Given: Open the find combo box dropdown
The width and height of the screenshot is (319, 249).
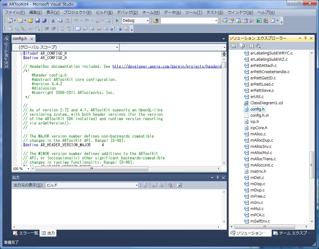Looking at the screenshot, I should coord(216,21).
